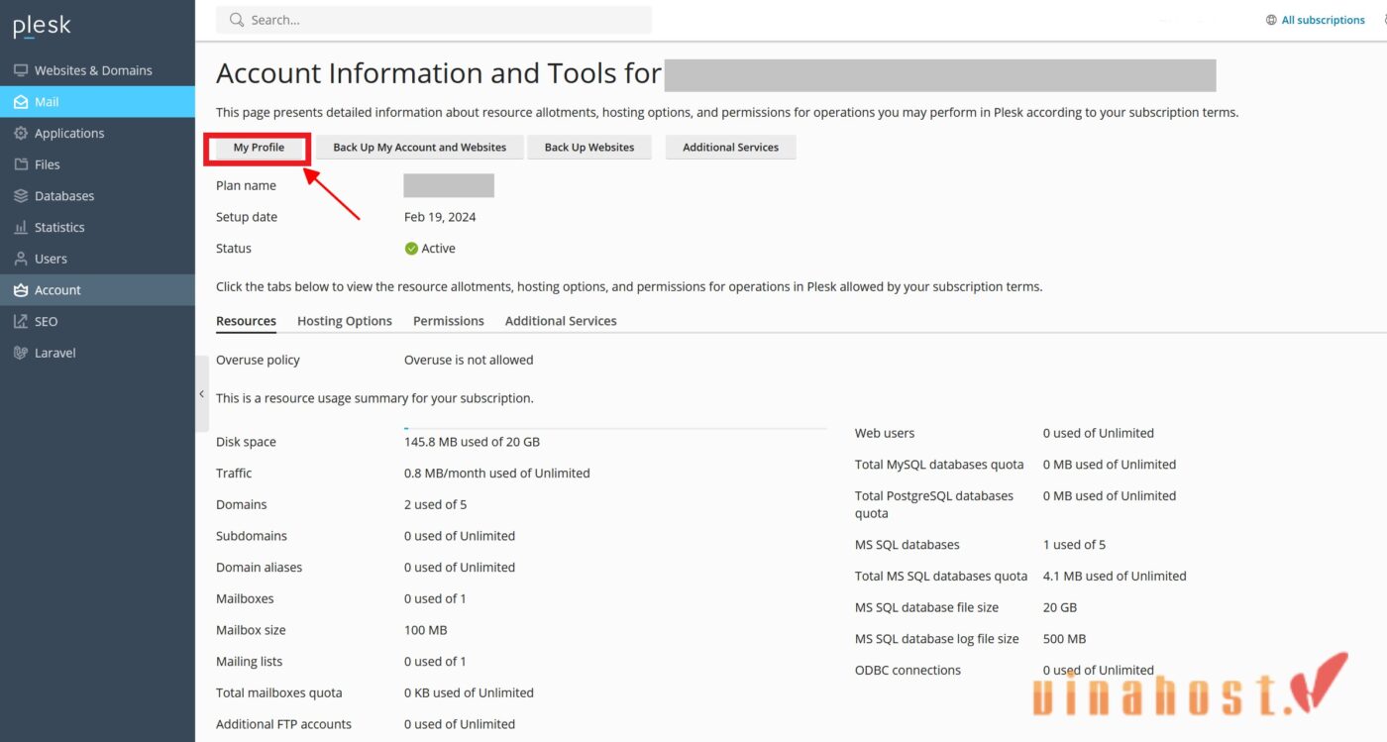
Task: Switch to the Hosting Options tab
Action: (x=345, y=321)
